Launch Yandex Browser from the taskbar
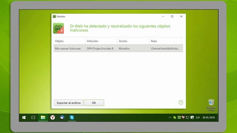Image resolution: width=237 pixels, height=133 pixels. 53,117
